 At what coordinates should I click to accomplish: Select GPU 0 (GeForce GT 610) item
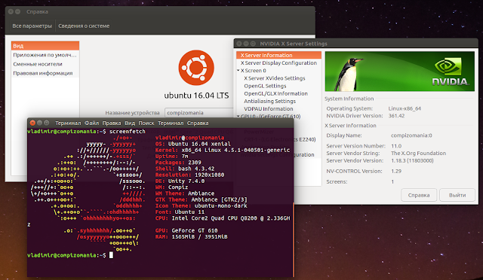point(270,116)
